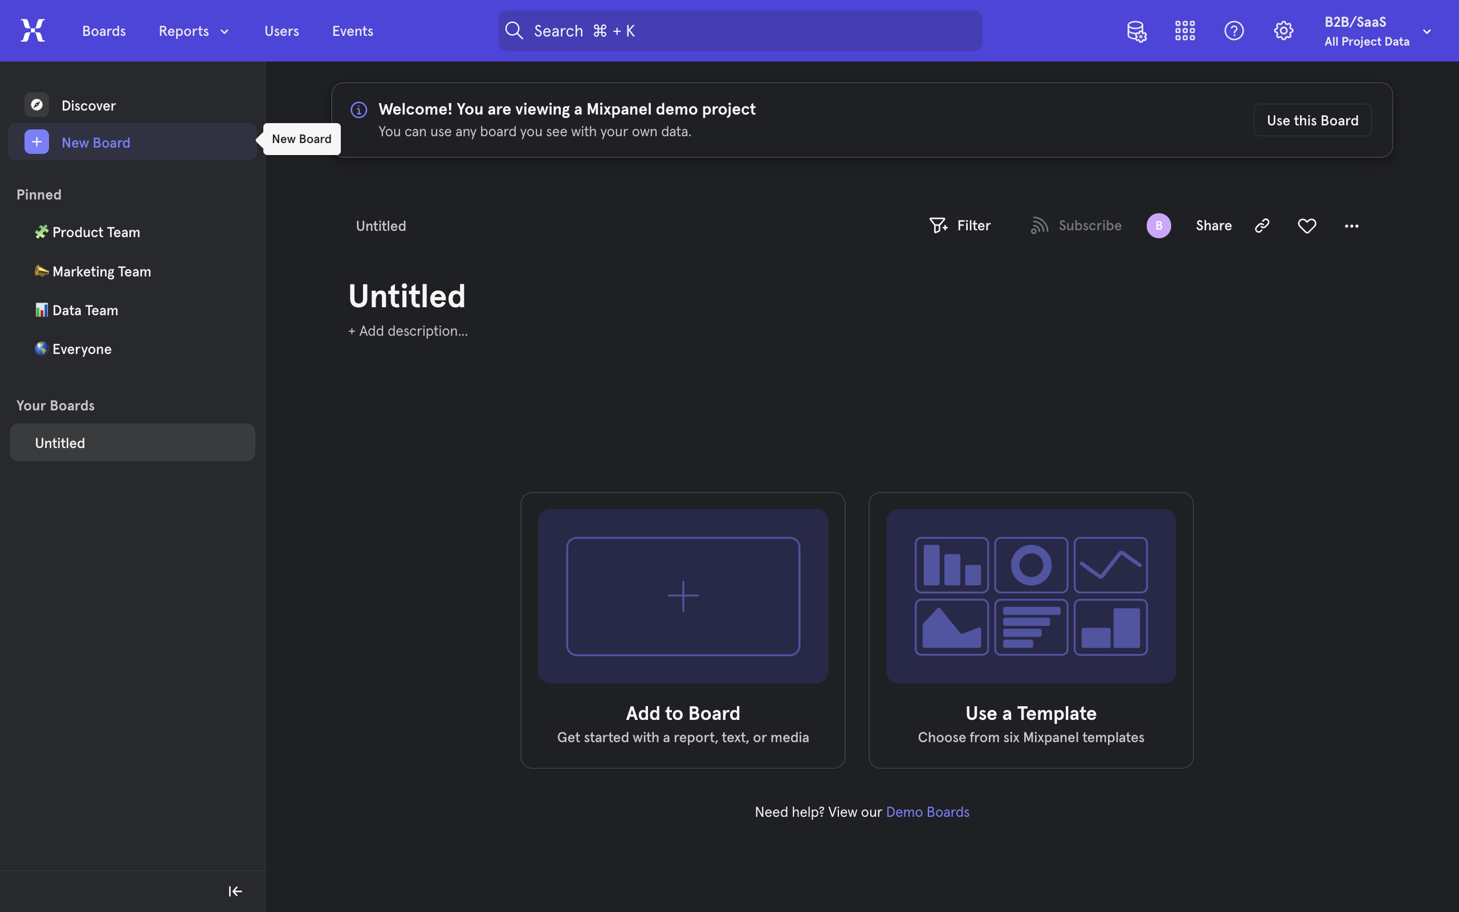Click the Use this Board button
Image resolution: width=1459 pixels, height=912 pixels.
click(x=1312, y=120)
